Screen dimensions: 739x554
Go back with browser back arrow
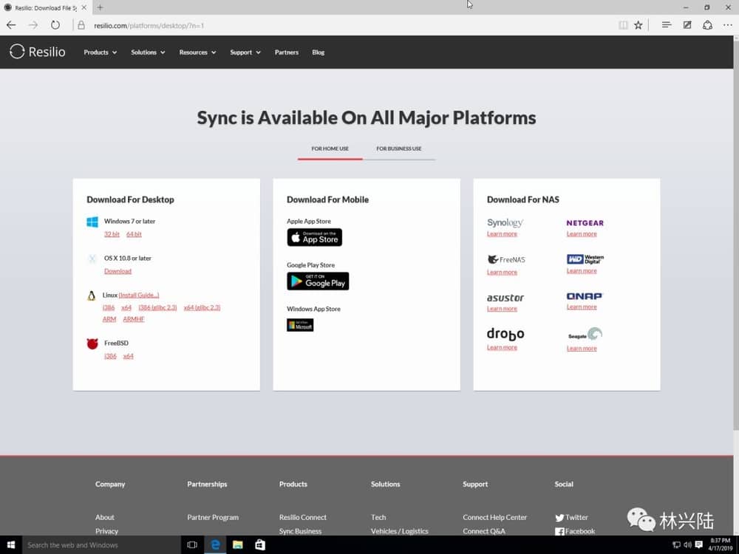click(11, 25)
